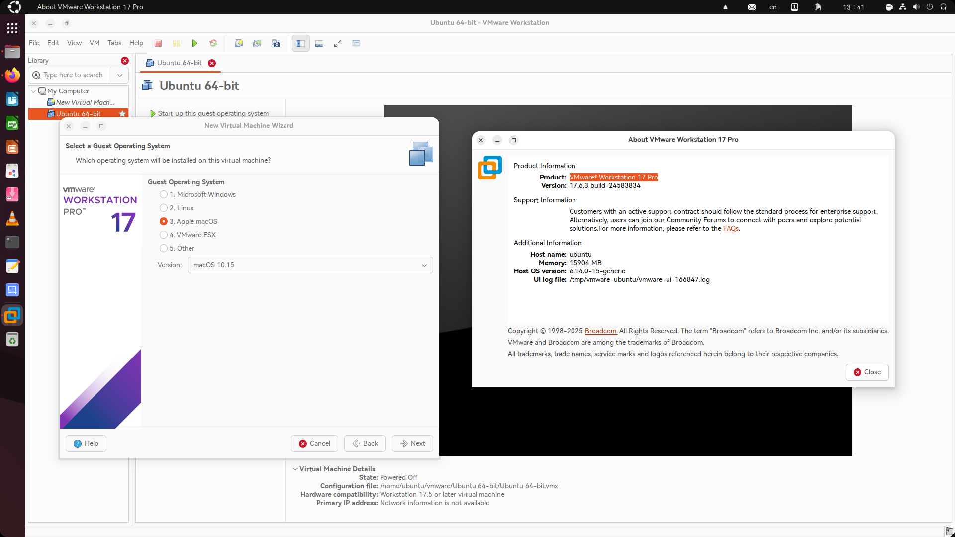Cancel the New Virtual Machine Wizard
This screenshot has width=955, height=537.
(x=314, y=444)
